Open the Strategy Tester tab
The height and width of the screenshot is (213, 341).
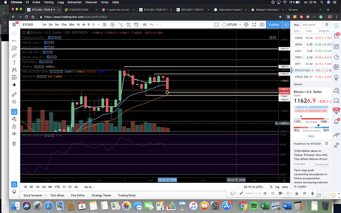click(101, 195)
